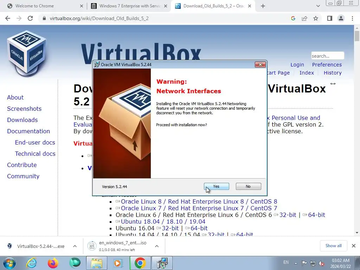Screen dimensions: 360x270
Task: Open a new tab with the plus icon
Action: coord(263,6)
